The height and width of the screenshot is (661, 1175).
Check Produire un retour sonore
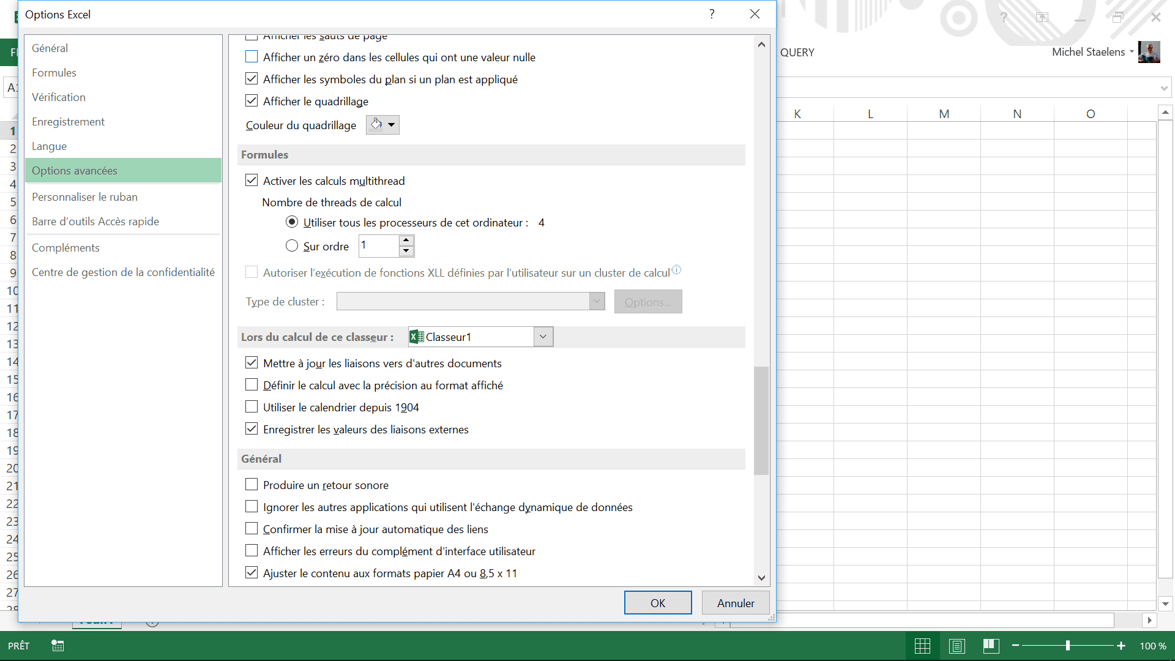[x=252, y=485]
